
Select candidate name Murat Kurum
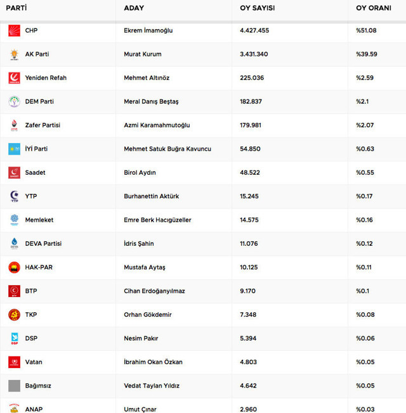click(x=142, y=54)
